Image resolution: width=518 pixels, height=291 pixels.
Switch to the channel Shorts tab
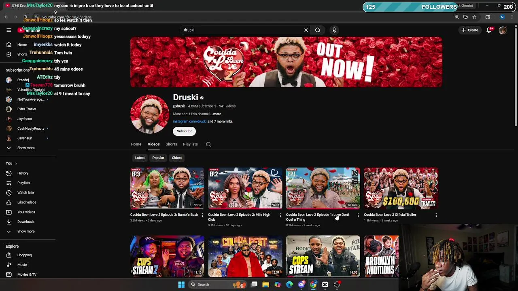pos(171,144)
